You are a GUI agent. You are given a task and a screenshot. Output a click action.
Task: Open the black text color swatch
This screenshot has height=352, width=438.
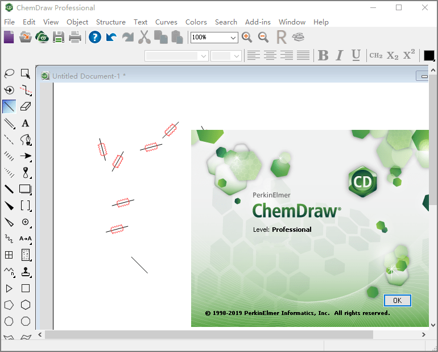pyautogui.click(x=429, y=55)
